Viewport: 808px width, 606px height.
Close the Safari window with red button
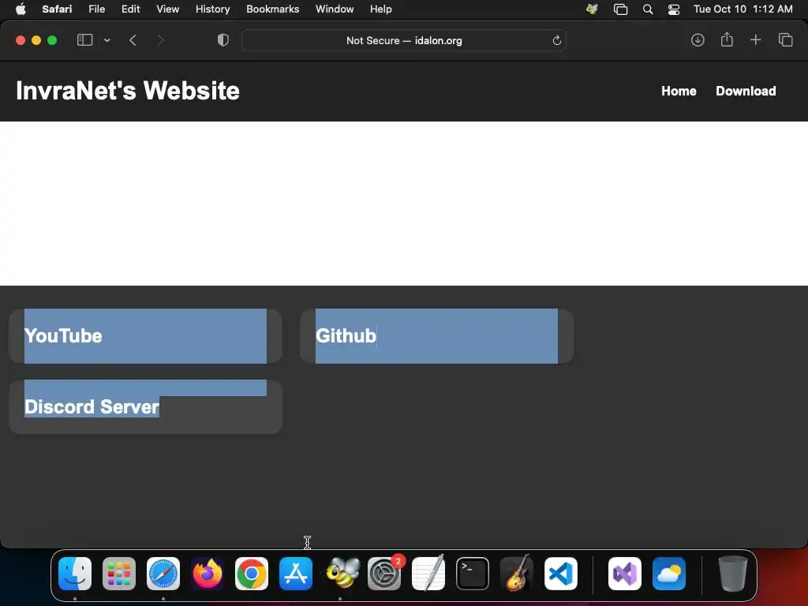[x=21, y=40]
